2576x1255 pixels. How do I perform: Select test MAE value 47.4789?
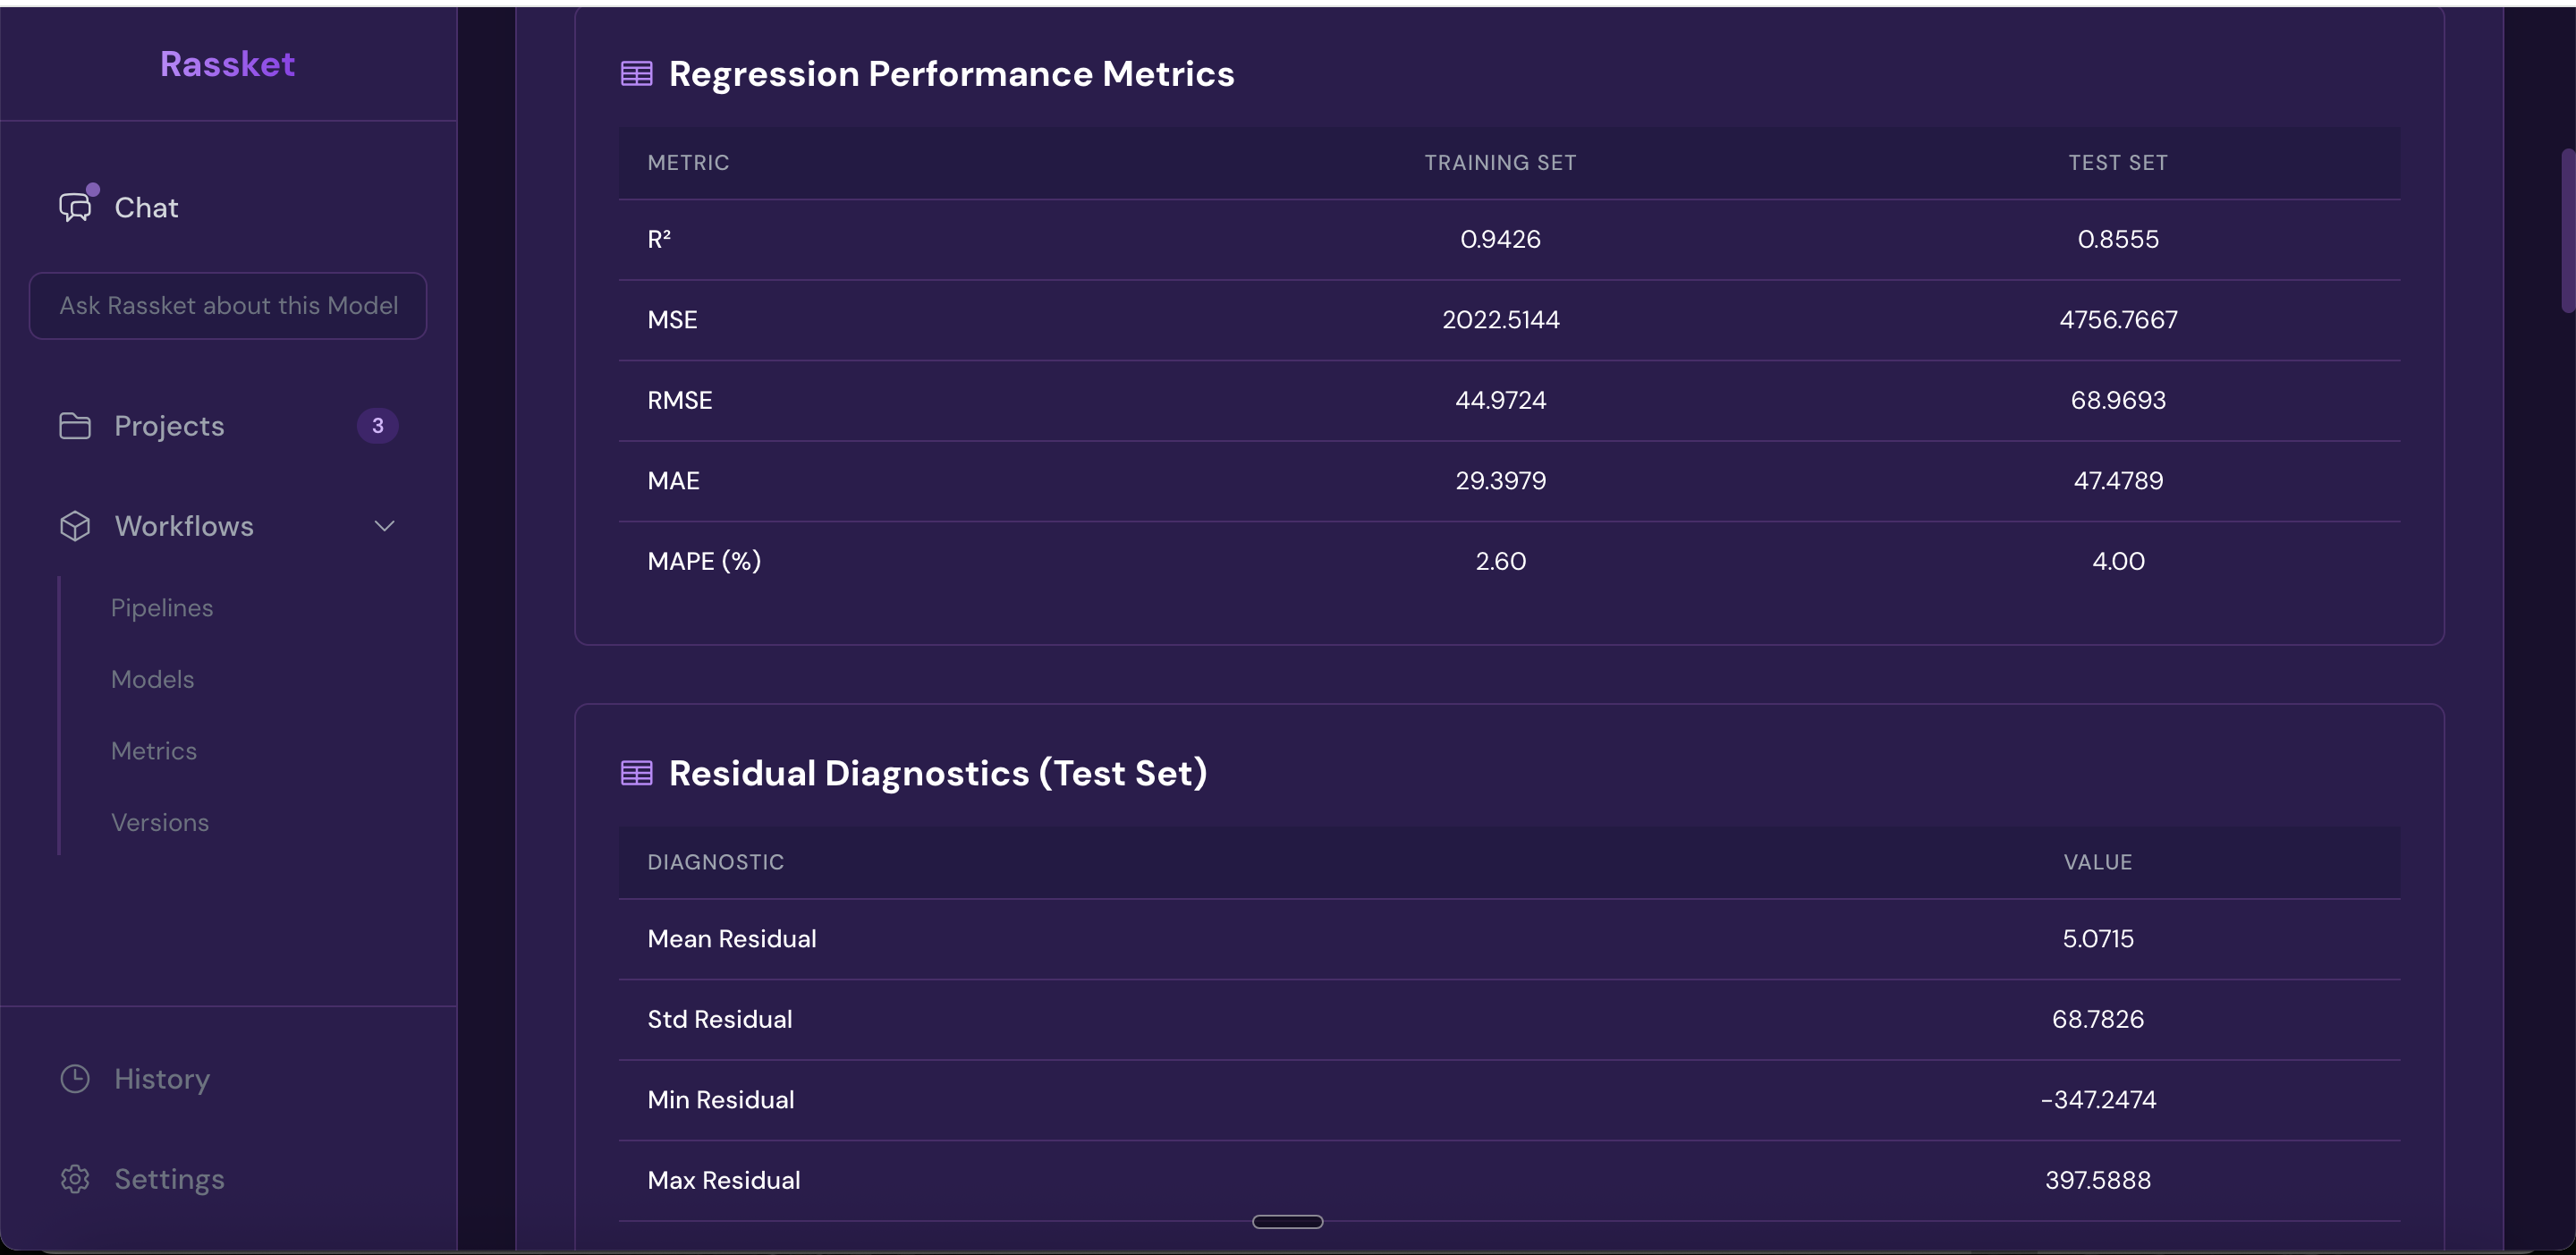2117,480
